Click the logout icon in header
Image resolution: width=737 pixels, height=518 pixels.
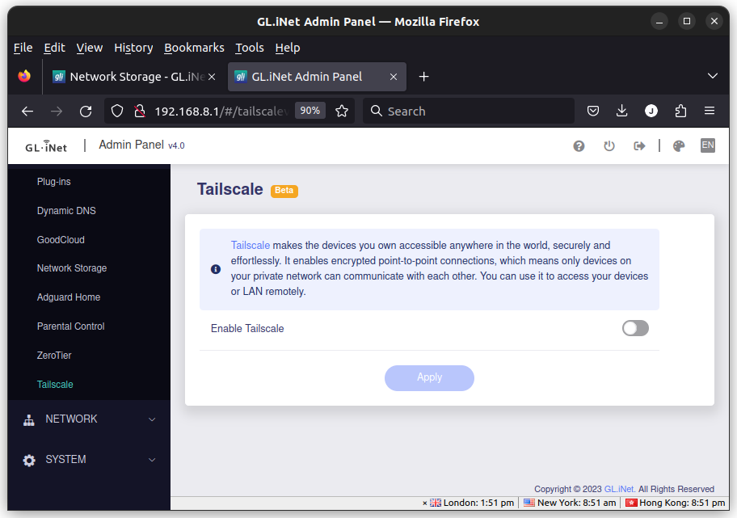639,146
